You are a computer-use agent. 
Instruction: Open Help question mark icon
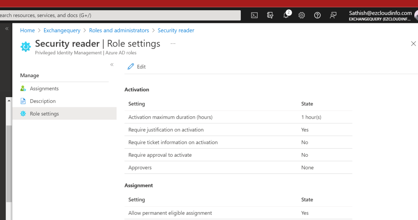coord(317,15)
